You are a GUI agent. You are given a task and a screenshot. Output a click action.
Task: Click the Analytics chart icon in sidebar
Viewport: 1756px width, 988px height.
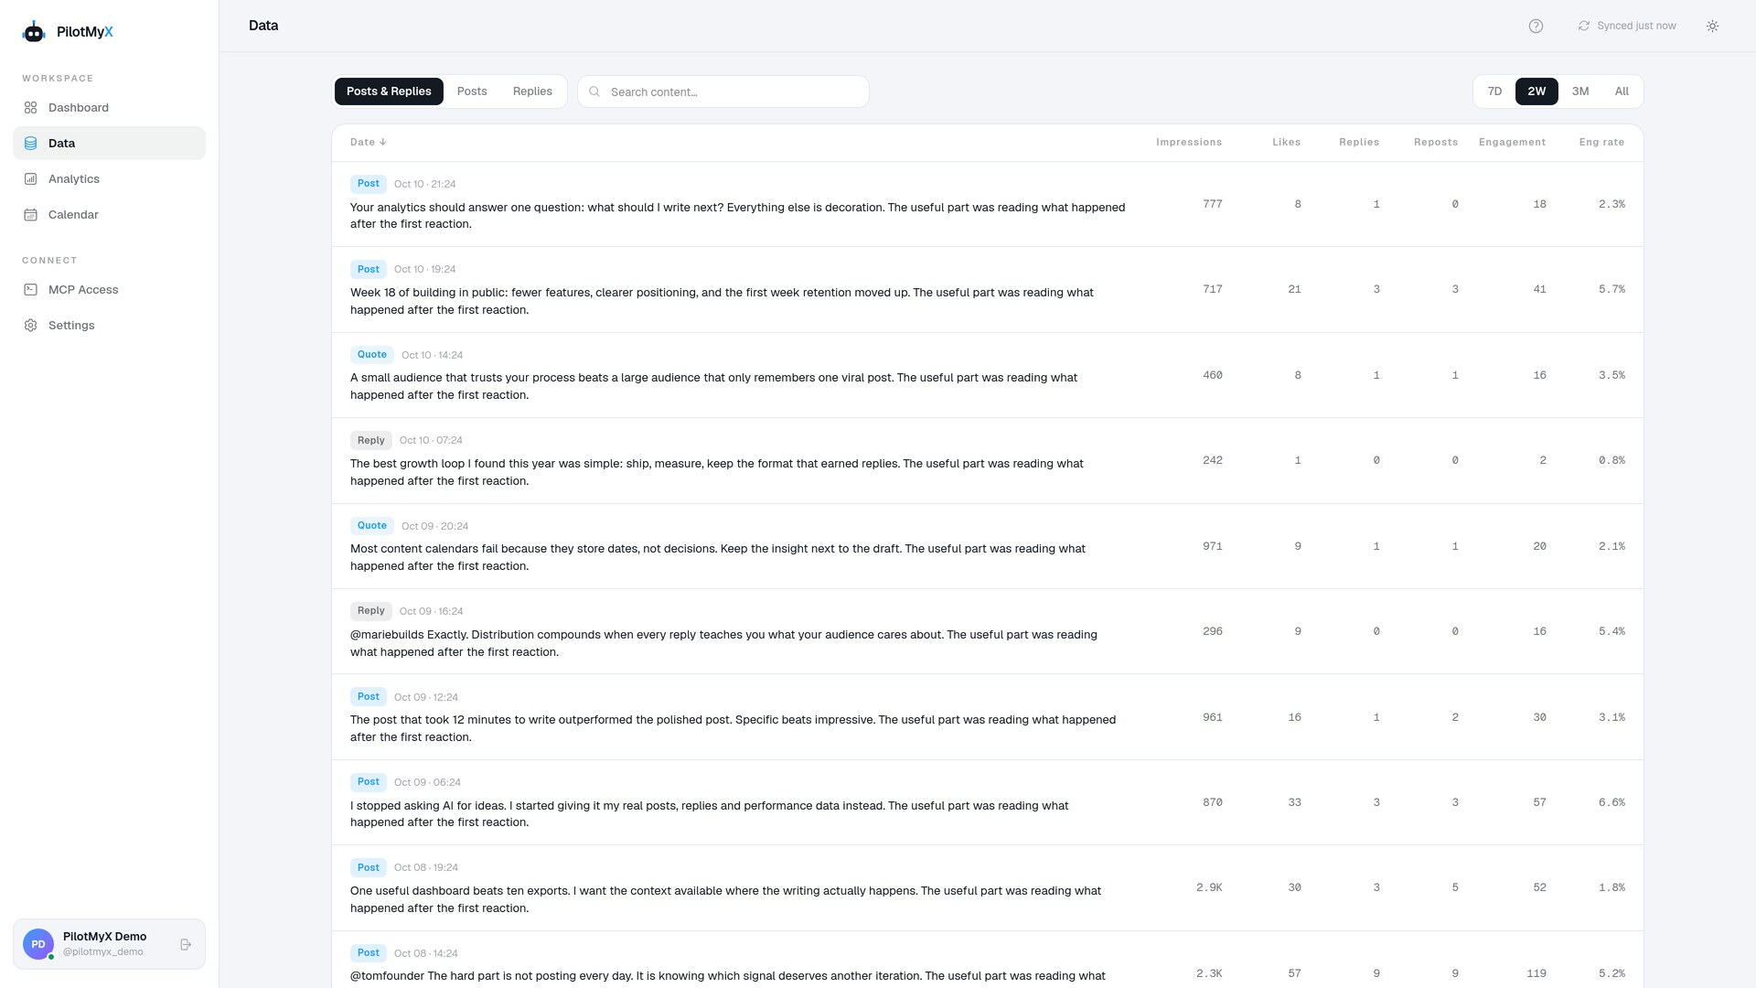[30, 179]
